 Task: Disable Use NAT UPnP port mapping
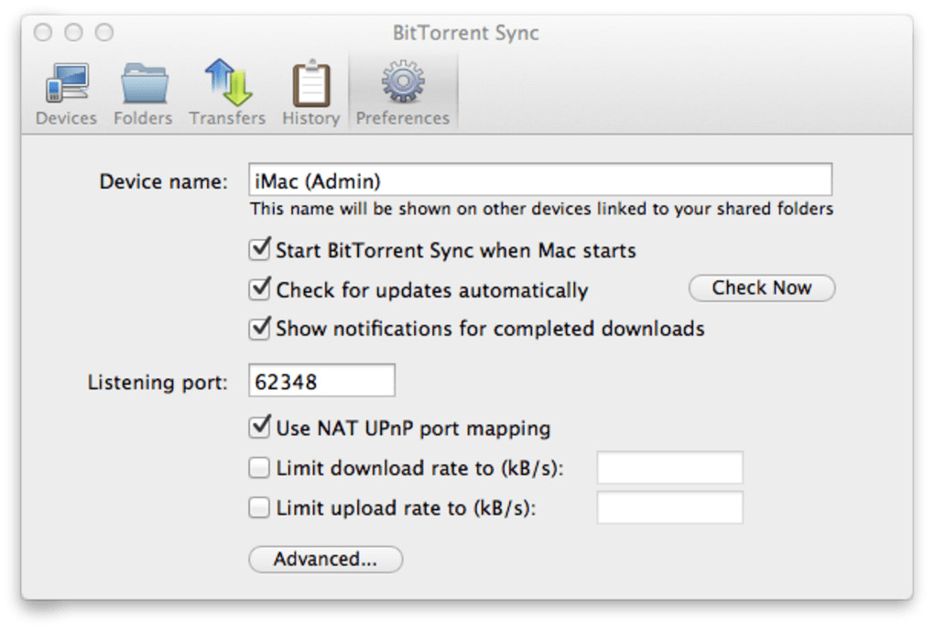pyautogui.click(x=260, y=428)
